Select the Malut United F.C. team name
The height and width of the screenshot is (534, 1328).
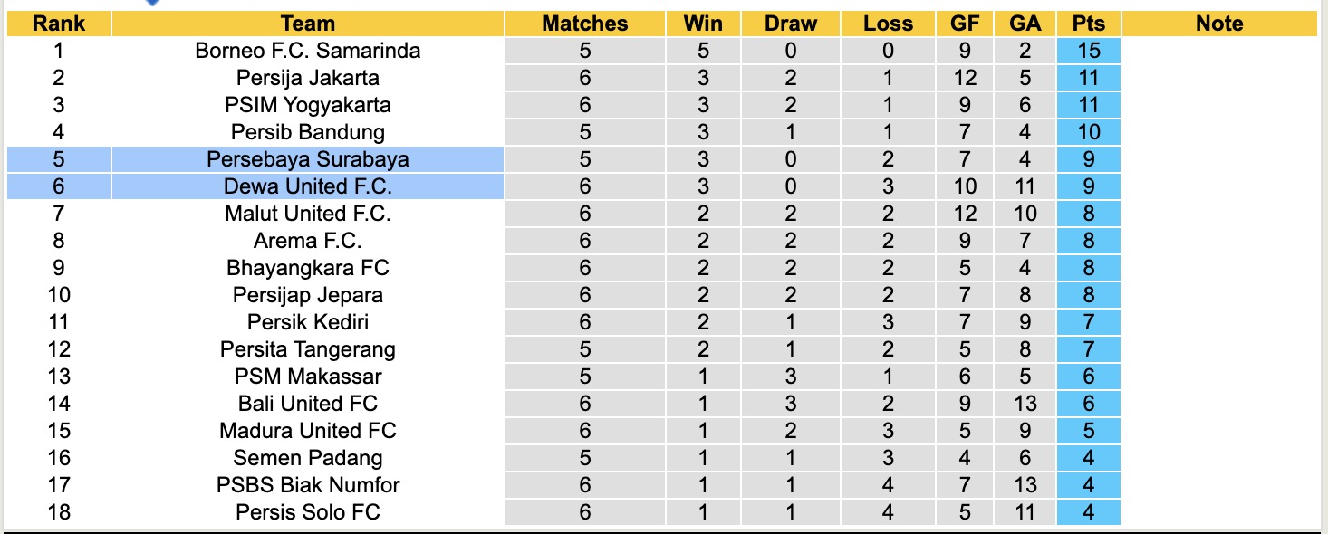point(308,214)
